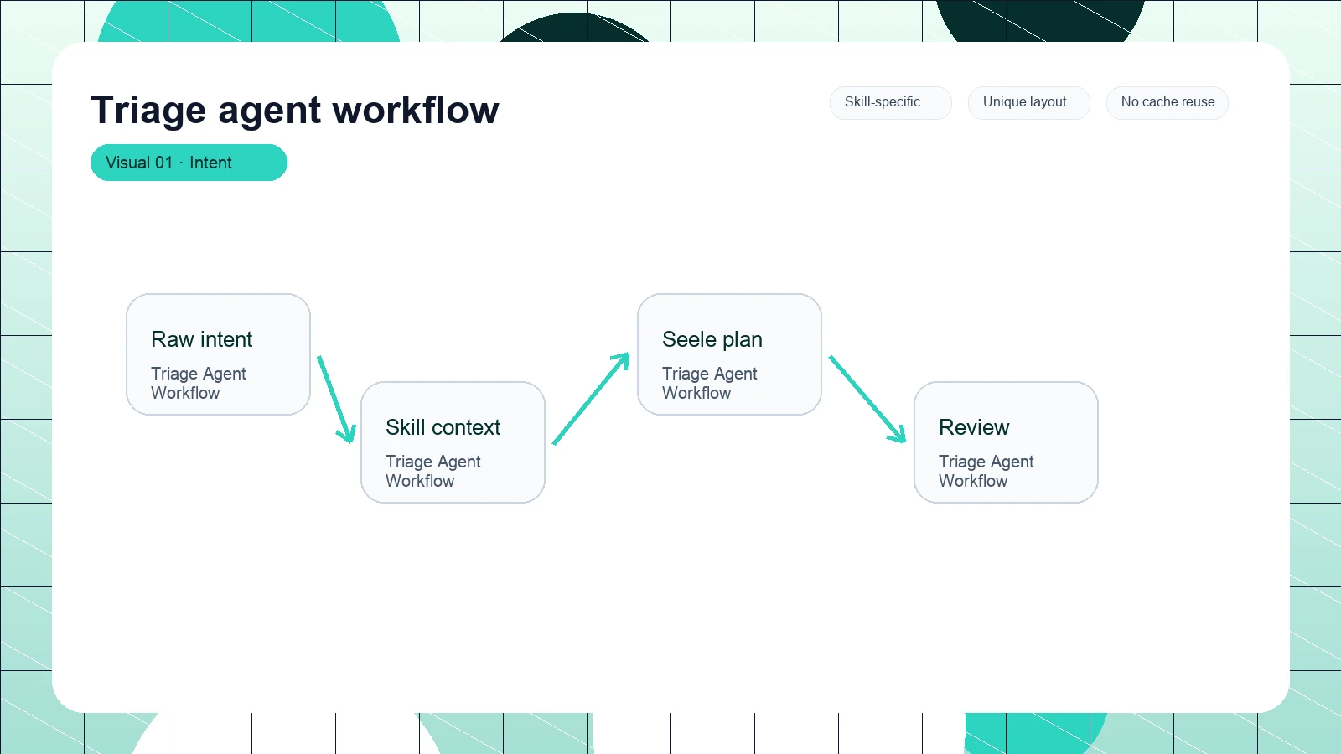Select the Visual 01 · Intent badge
The height and width of the screenshot is (754, 1341).
tap(189, 163)
